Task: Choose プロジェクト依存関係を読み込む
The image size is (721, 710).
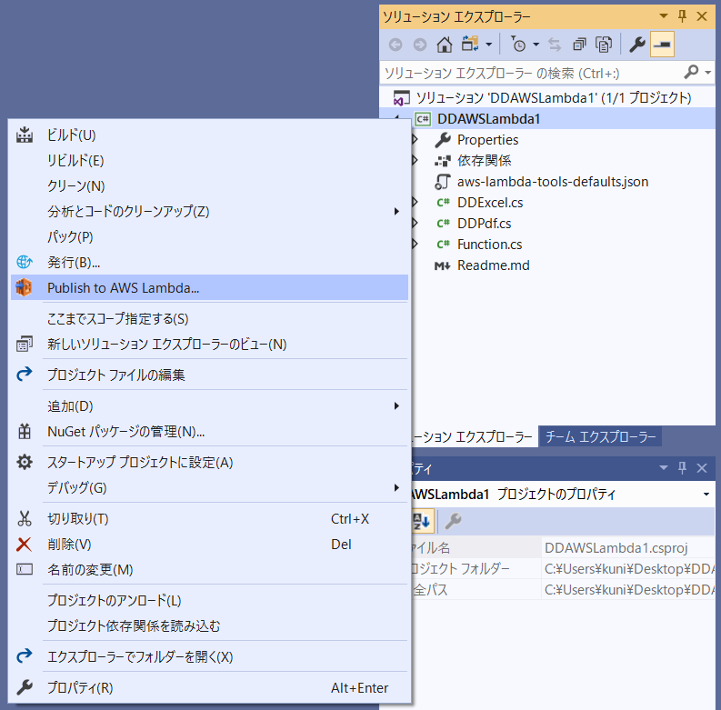Action: pos(209,625)
